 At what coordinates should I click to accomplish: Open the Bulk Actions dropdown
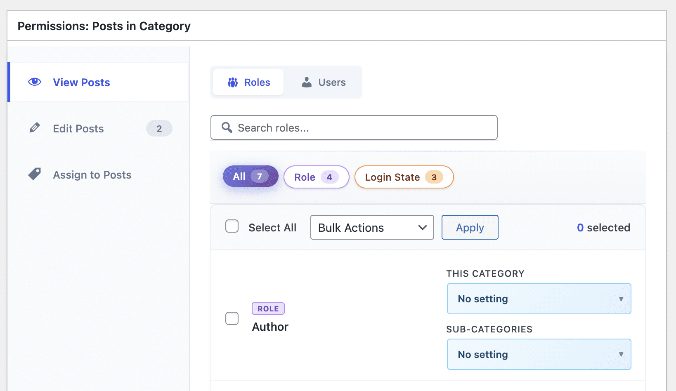pos(372,227)
